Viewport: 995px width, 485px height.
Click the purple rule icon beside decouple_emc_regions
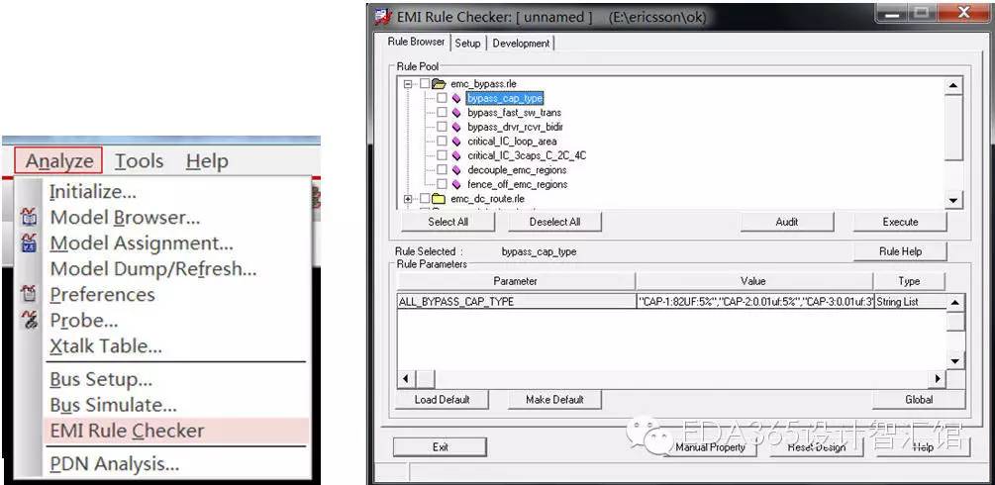pos(456,170)
